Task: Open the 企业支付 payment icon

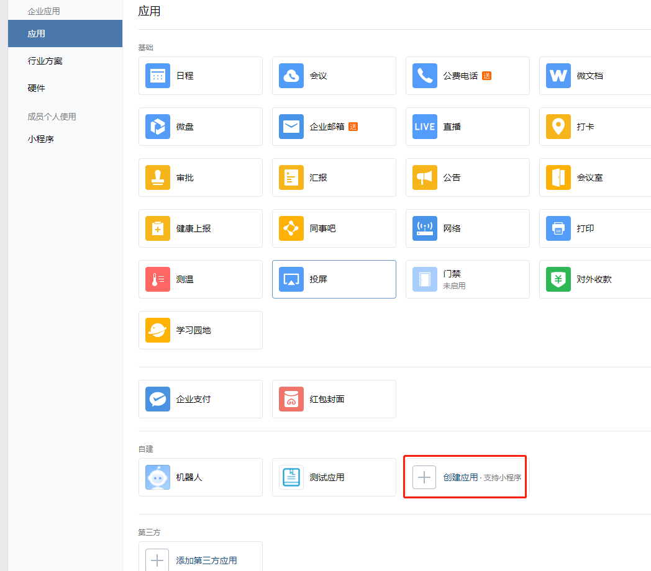Action: pos(158,399)
